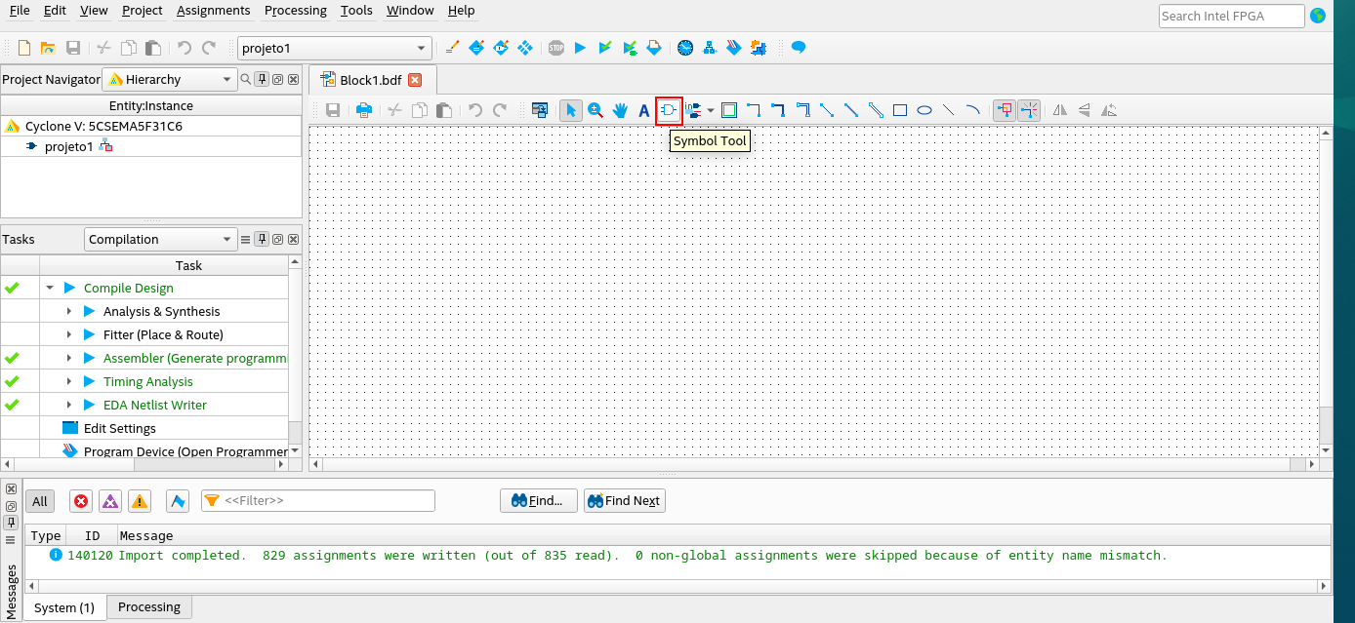The image size is (1355, 623).
Task: Select projeto1 entity in hierarchy
Action: point(68,146)
